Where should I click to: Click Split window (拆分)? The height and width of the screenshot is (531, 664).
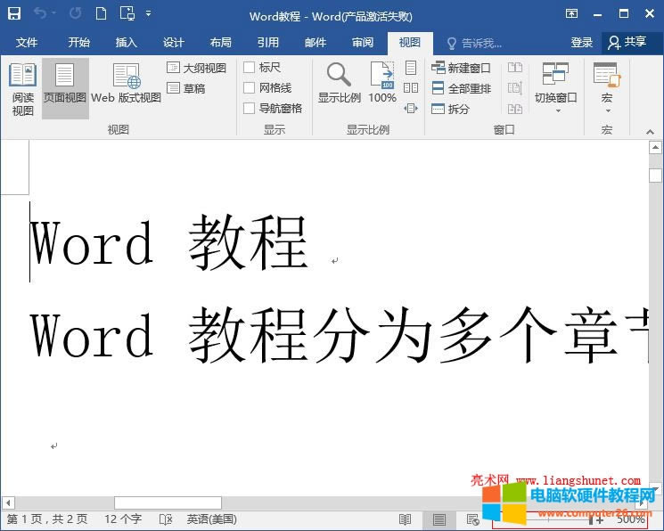(451, 109)
